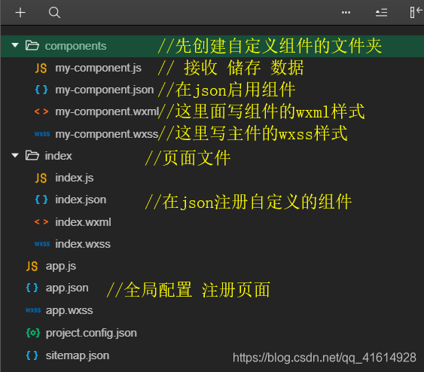The width and height of the screenshot is (424, 372).
Task: Open my-component.wxml file
Action: click(x=107, y=111)
